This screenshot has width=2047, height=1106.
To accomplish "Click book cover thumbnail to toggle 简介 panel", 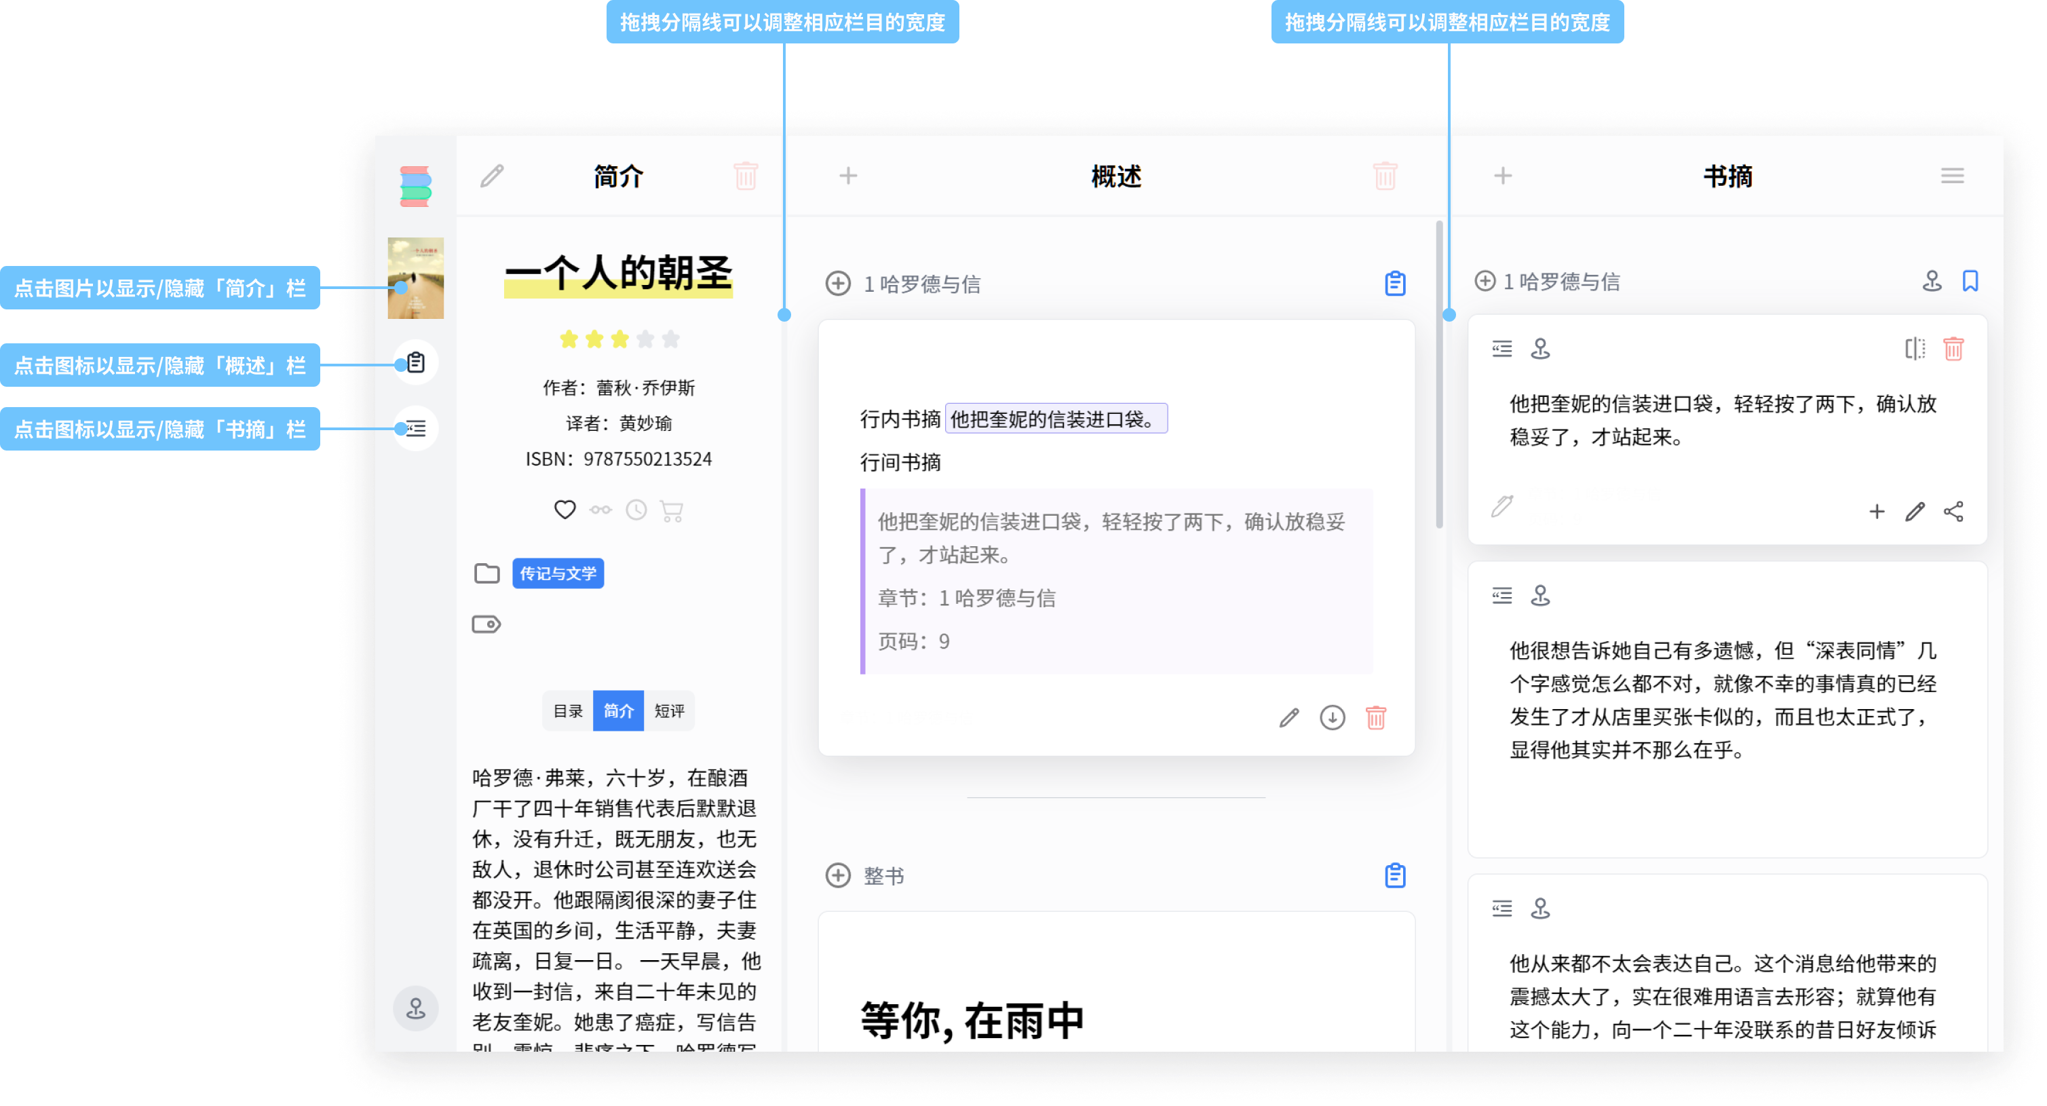I will [416, 278].
